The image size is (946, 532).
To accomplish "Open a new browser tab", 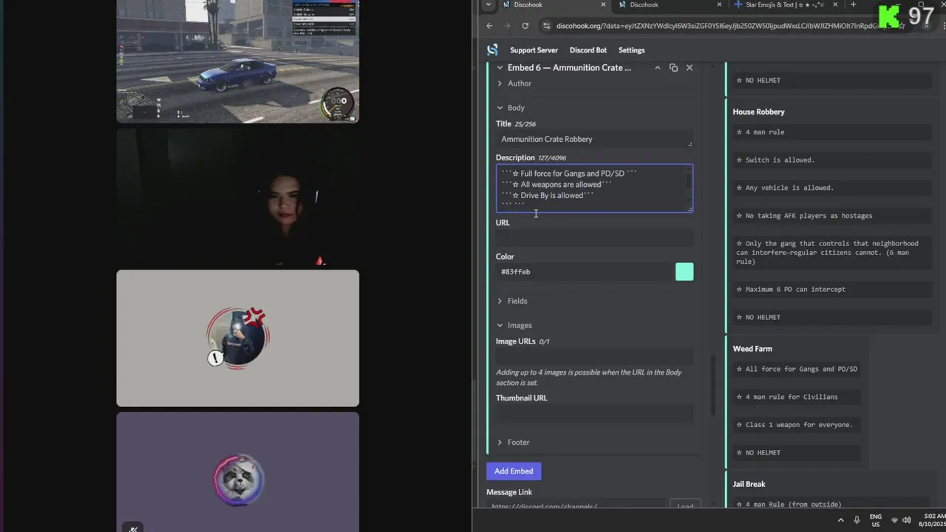I will click(853, 4).
